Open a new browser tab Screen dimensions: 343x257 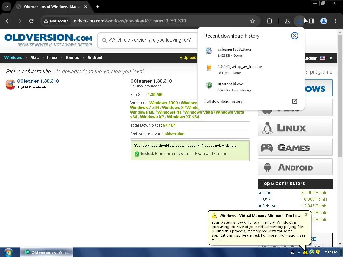(98, 7)
